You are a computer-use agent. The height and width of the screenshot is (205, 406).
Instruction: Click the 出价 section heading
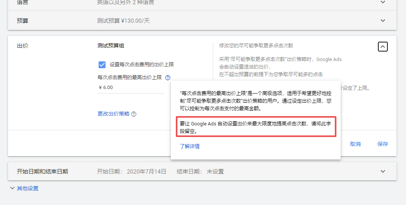(22, 46)
